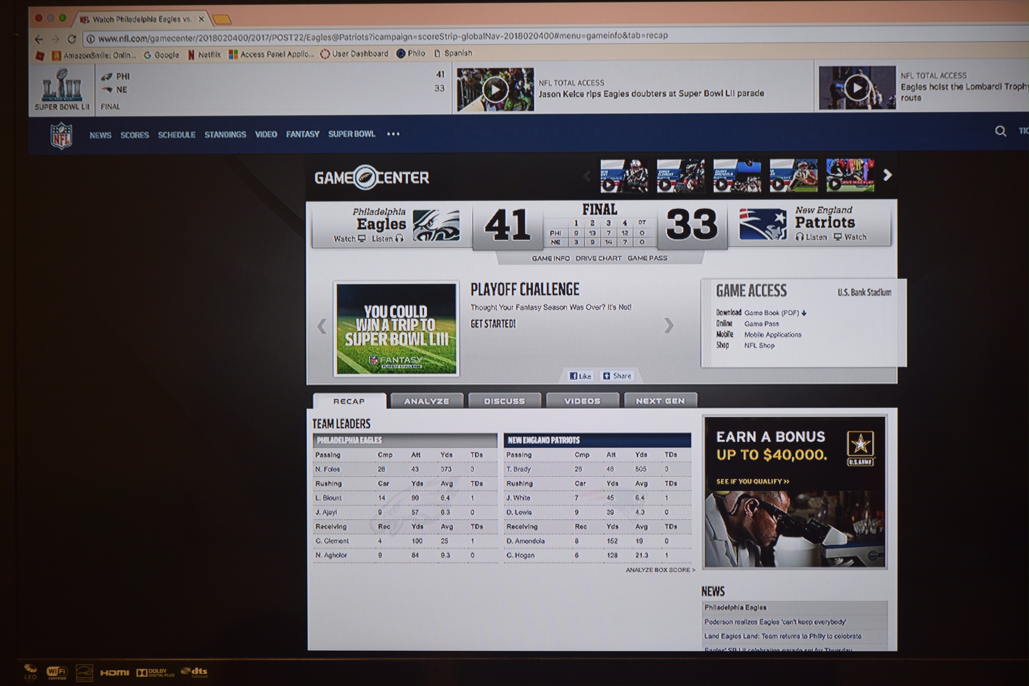
Task: Click GET STARTED! link
Action: click(x=493, y=324)
